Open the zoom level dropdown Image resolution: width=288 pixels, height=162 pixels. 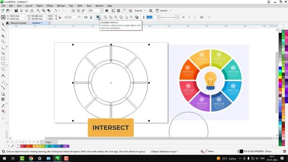[x=102, y=11]
